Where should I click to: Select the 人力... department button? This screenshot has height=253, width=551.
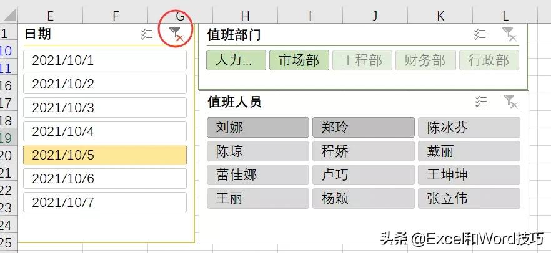pyautogui.click(x=236, y=60)
